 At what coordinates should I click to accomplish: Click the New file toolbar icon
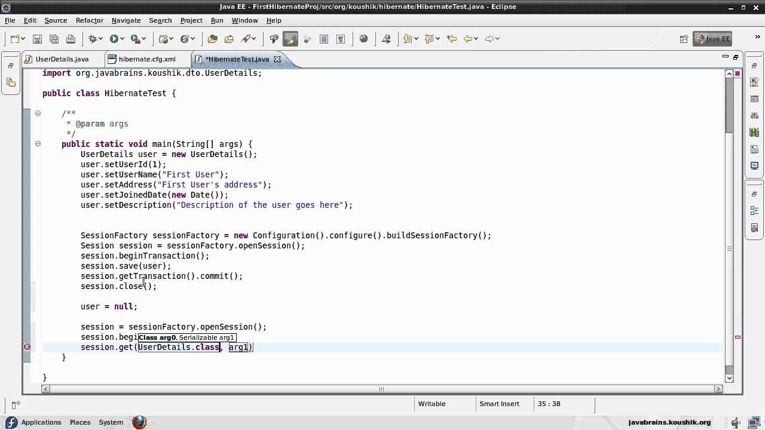tap(15, 39)
